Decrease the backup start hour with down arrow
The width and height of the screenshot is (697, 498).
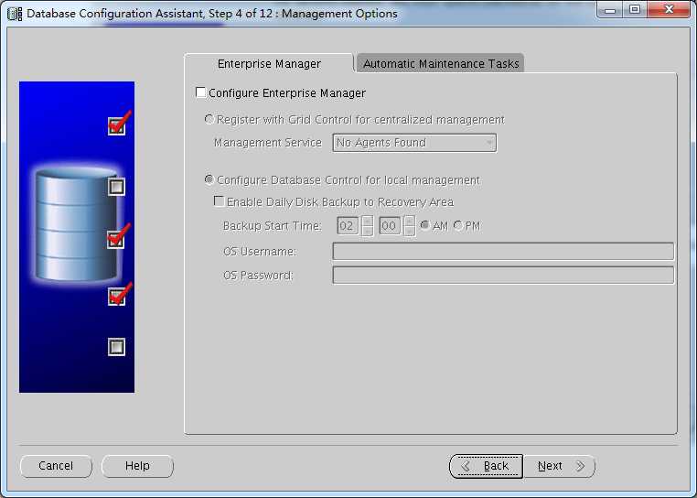click(x=367, y=231)
